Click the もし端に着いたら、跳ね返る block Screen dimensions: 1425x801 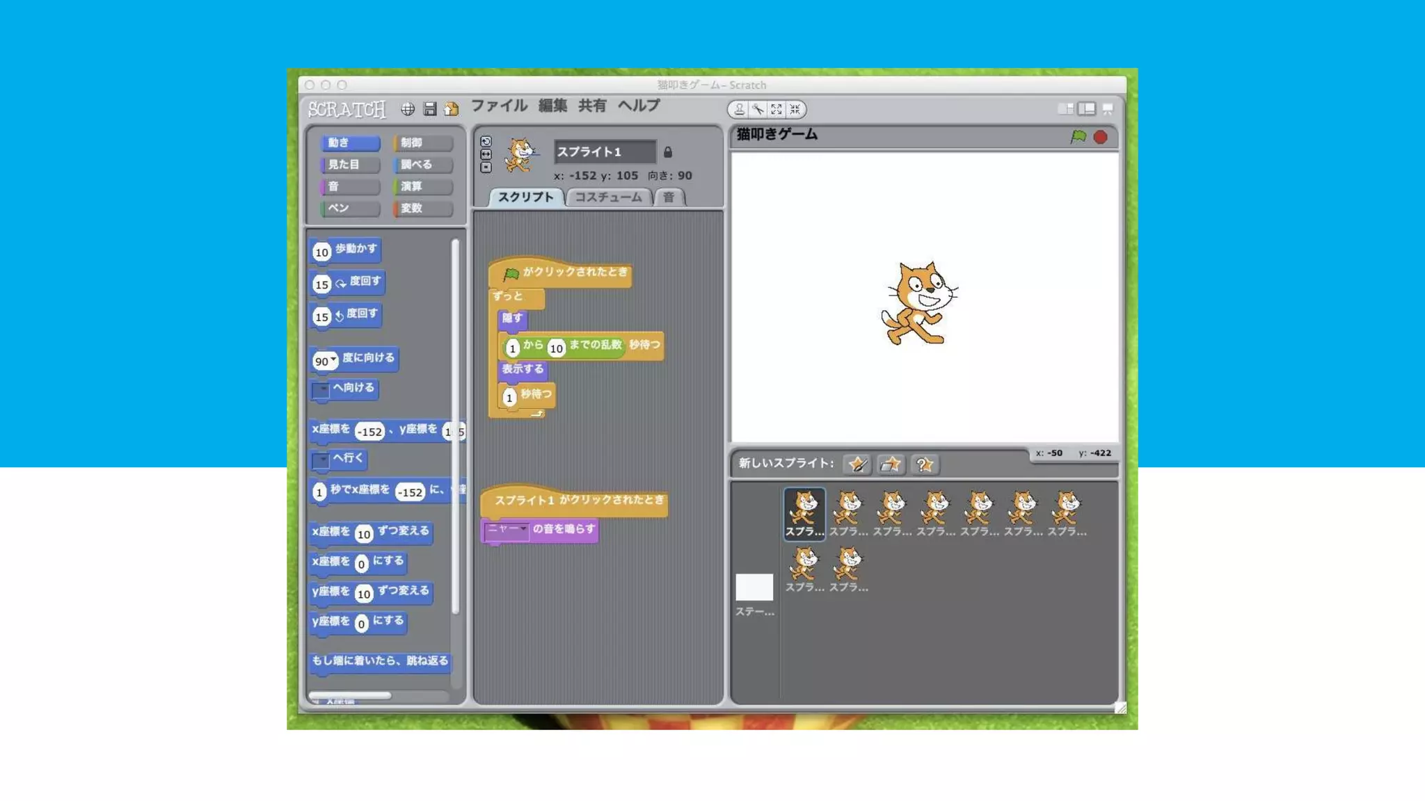pos(380,661)
